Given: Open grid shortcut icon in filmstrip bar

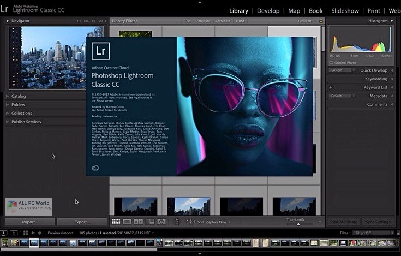Looking at the screenshot, I should (26, 233).
